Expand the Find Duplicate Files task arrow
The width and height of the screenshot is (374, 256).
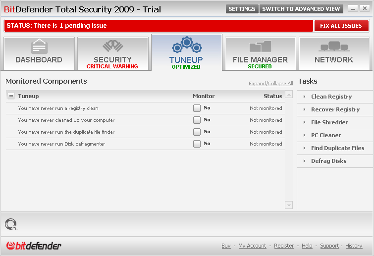coord(304,148)
